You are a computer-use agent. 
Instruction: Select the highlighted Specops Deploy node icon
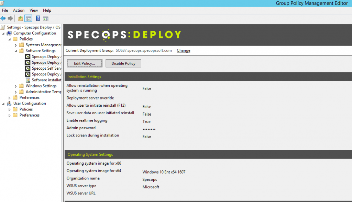pyautogui.click(x=28, y=62)
